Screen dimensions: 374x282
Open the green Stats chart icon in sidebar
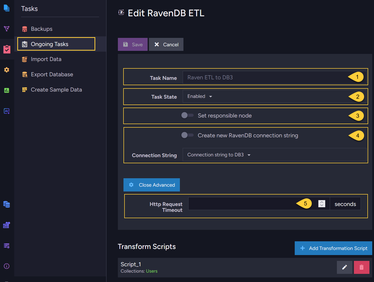click(7, 90)
